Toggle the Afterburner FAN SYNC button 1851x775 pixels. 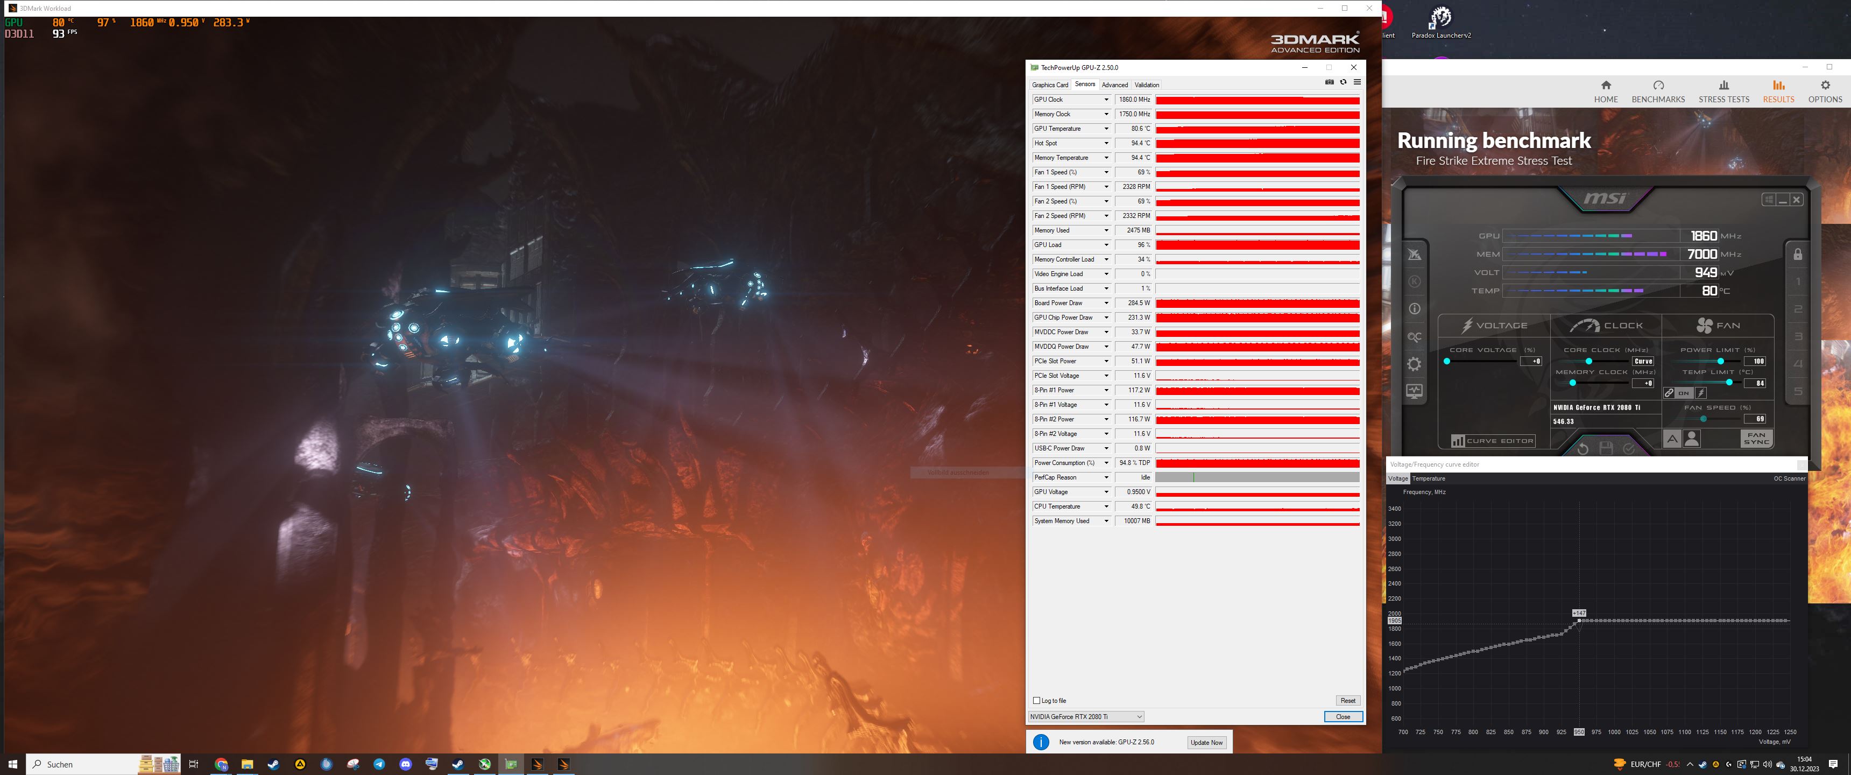click(x=1756, y=439)
